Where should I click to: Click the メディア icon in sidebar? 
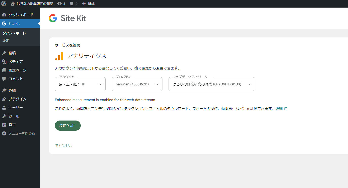pyautogui.click(x=4, y=62)
